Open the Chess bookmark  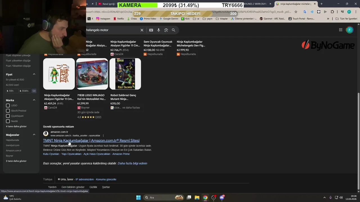point(132,19)
